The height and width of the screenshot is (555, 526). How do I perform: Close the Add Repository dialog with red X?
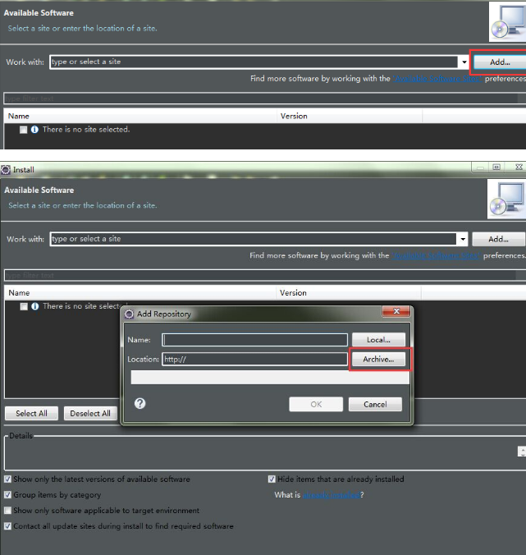click(x=396, y=312)
